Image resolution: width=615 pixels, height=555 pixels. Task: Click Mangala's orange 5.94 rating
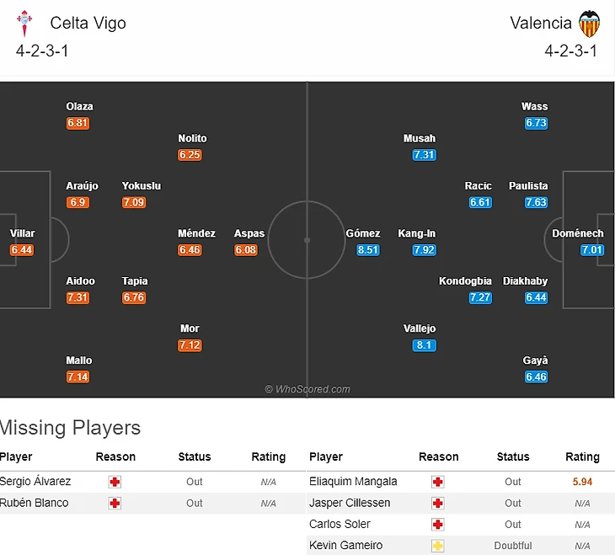tap(582, 482)
